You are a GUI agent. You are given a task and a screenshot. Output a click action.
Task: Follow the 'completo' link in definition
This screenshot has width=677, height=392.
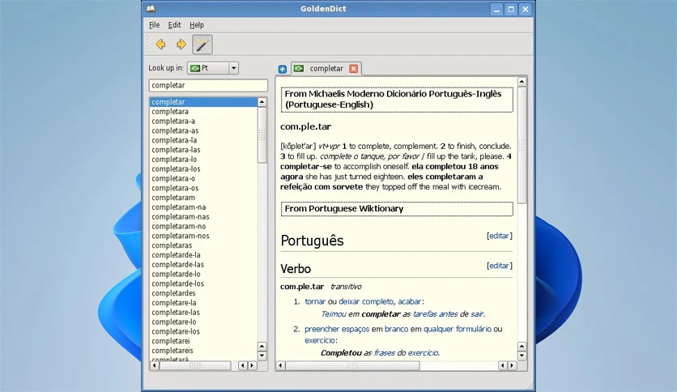378,301
